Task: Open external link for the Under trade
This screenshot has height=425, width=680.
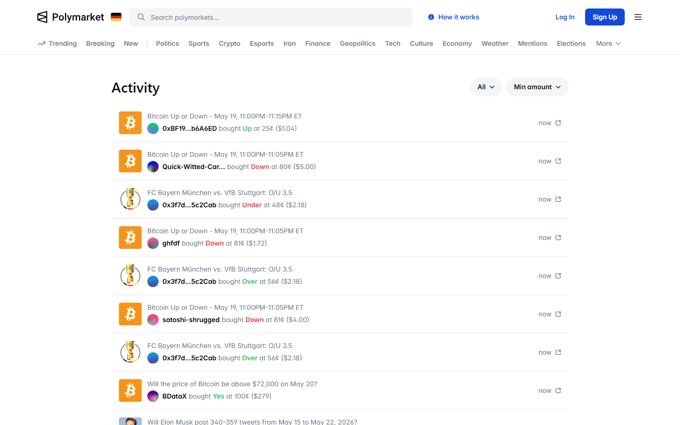Action: [558, 199]
